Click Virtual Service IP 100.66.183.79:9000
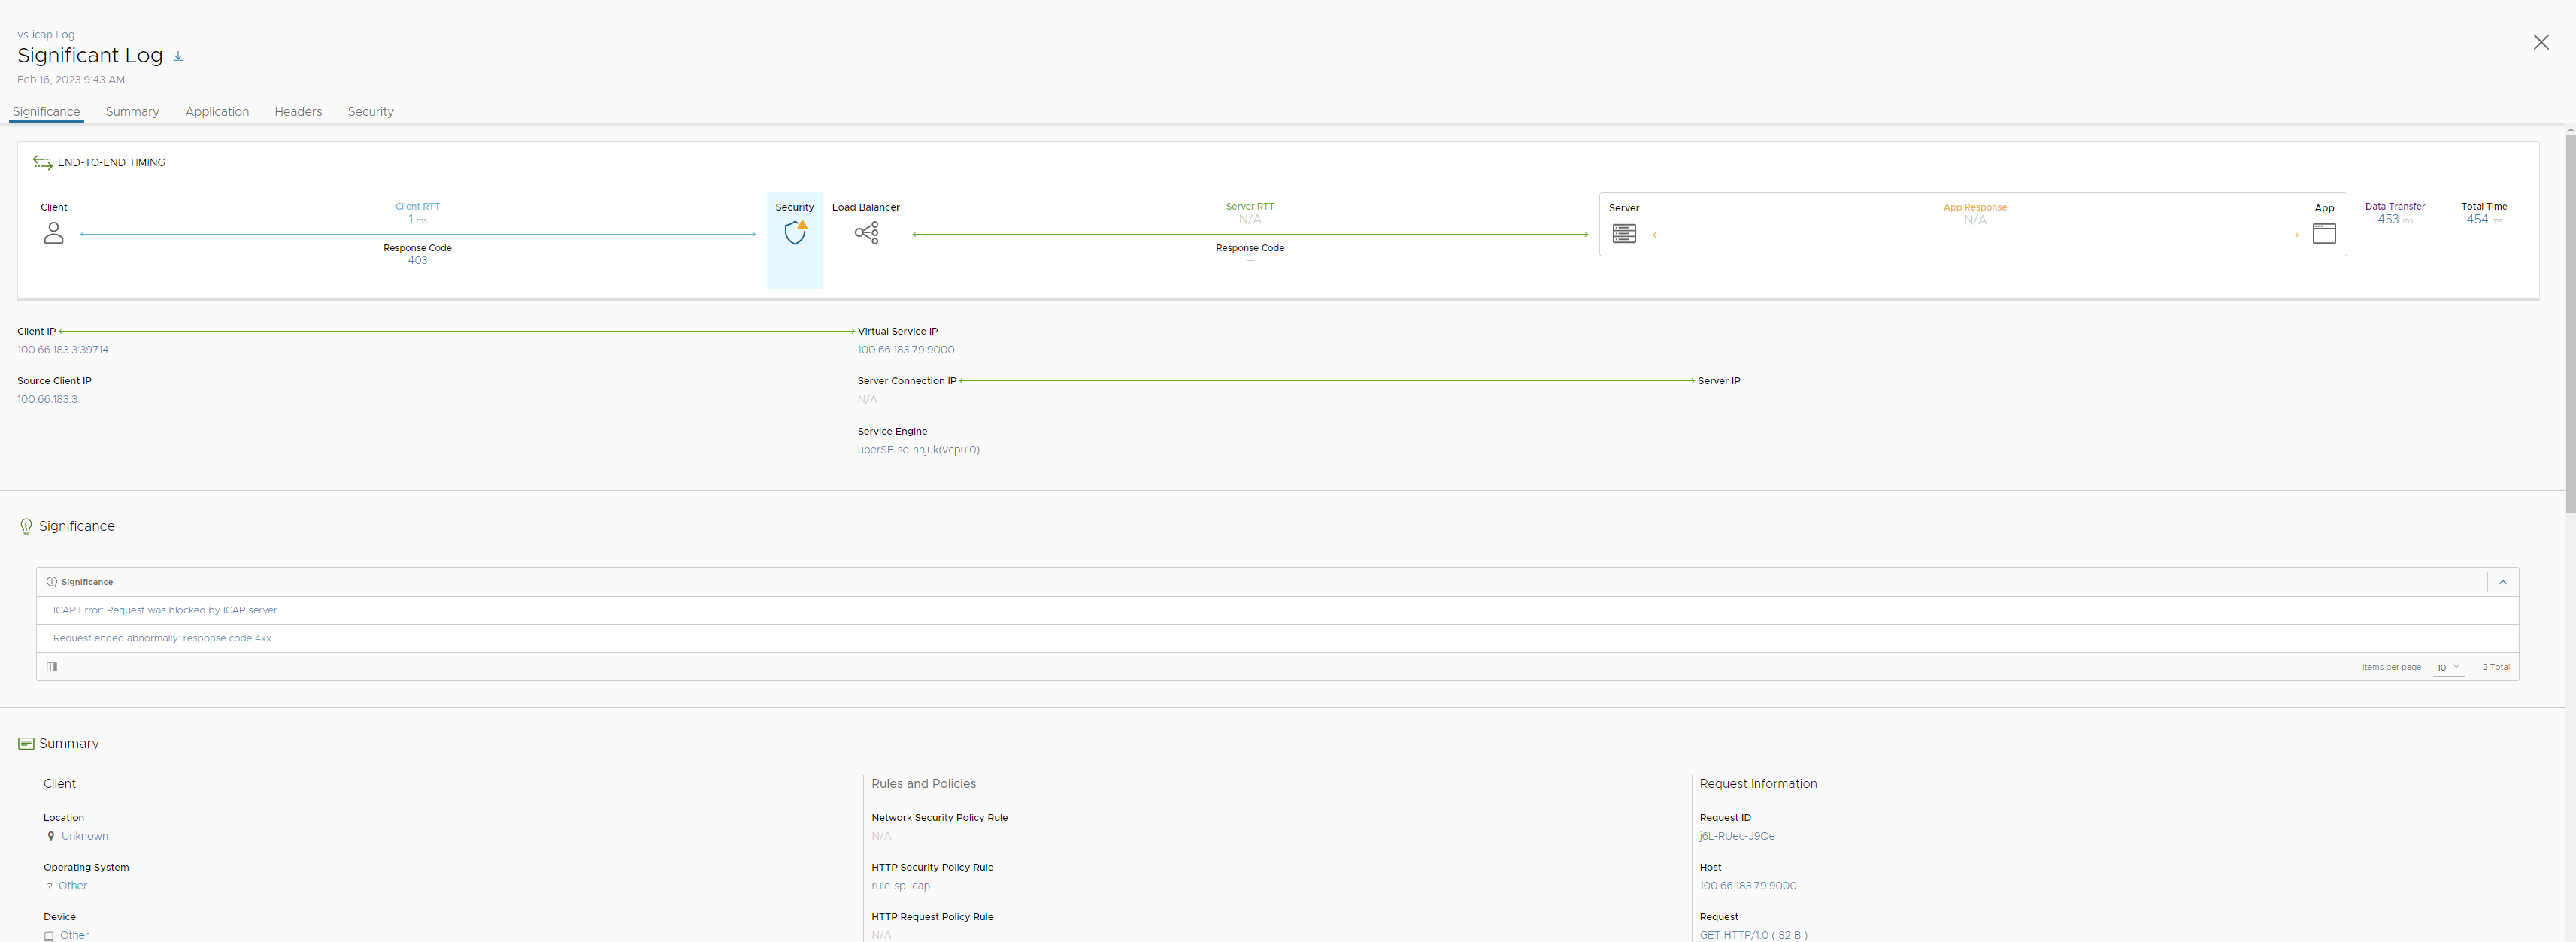 [x=906, y=350]
